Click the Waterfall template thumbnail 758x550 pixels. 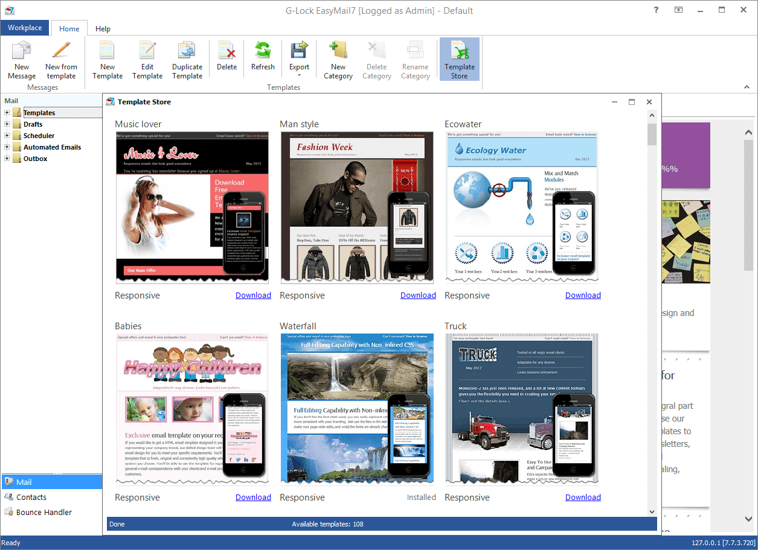click(357, 409)
